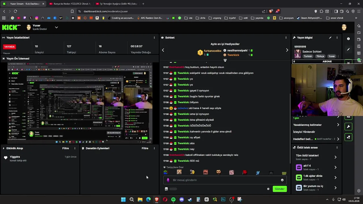Select the Yuxer Stream - Kick Dashboard tab
Viewport: 363px width, 204px height.
point(24,4)
